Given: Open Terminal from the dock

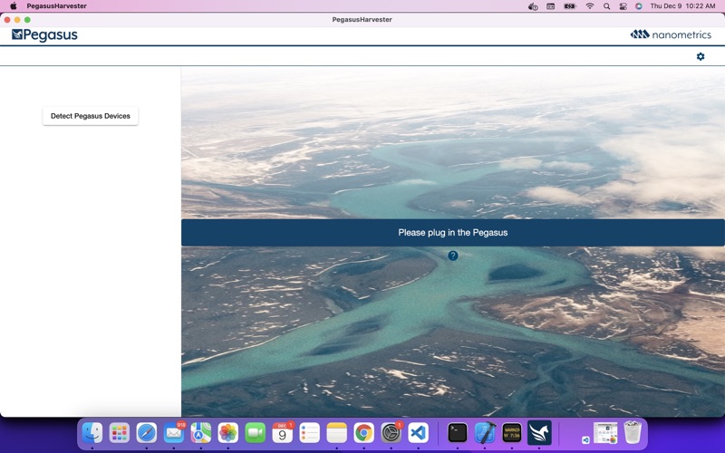Looking at the screenshot, I should 458,433.
